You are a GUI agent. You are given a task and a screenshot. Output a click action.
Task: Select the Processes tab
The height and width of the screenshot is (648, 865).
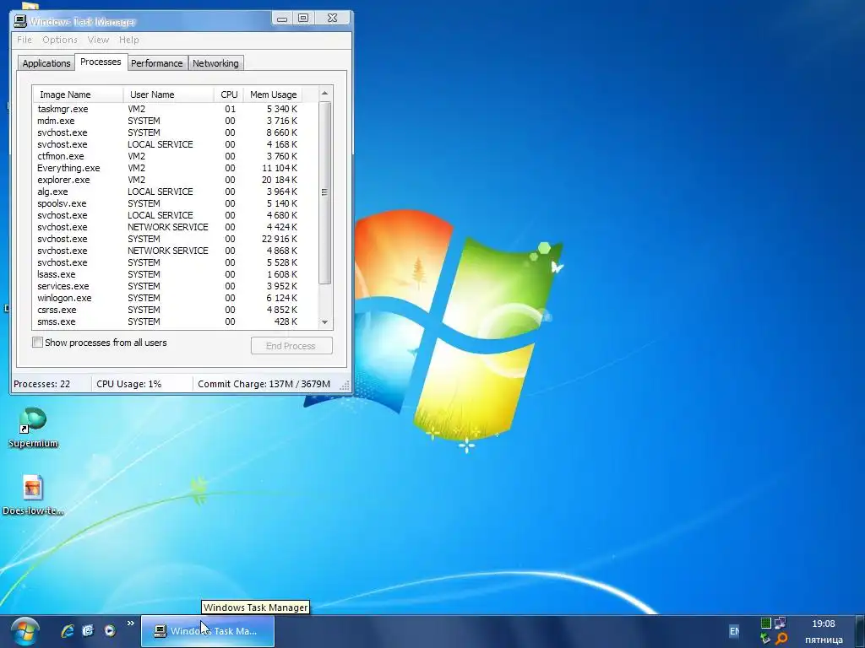[101, 62]
